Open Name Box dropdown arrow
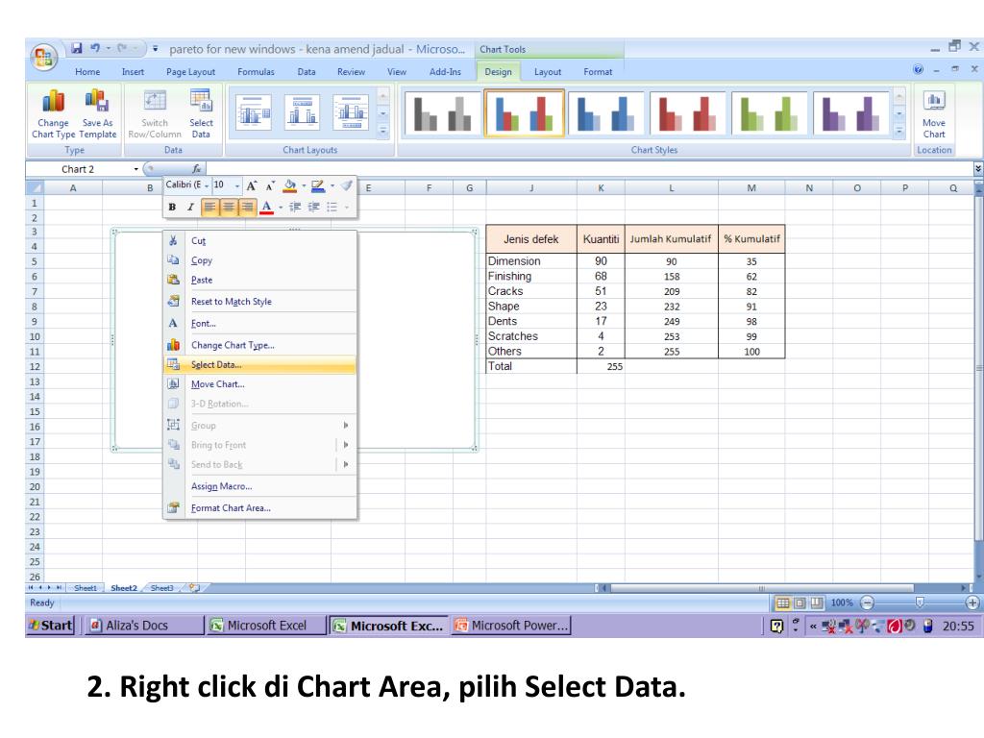This screenshot has height=738, width=984. pos(135,169)
